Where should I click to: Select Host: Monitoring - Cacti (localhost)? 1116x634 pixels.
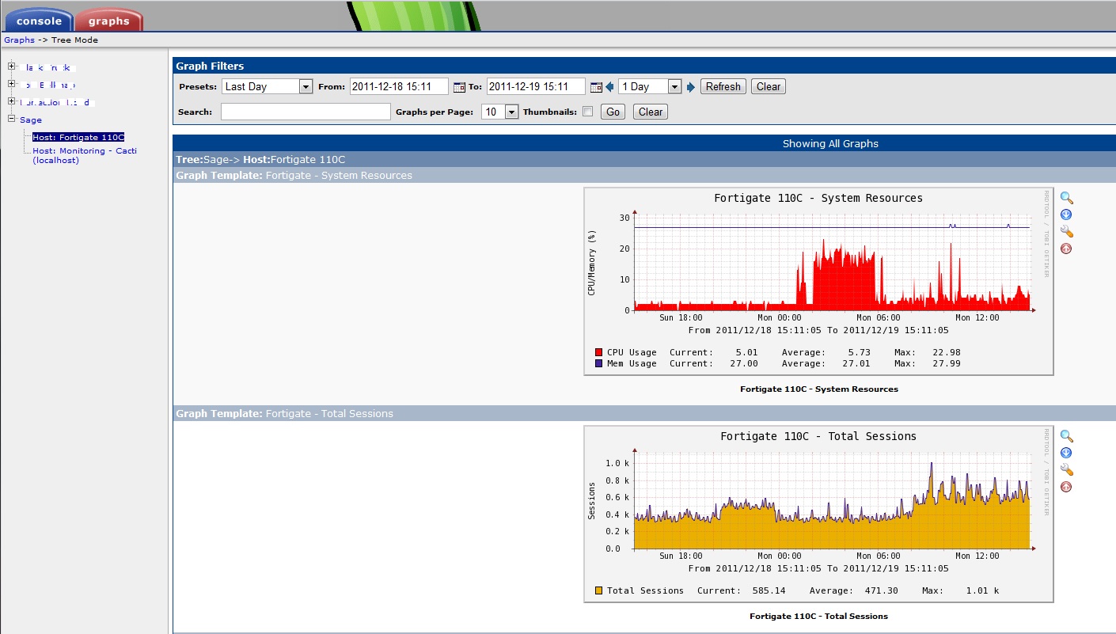(x=85, y=155)
